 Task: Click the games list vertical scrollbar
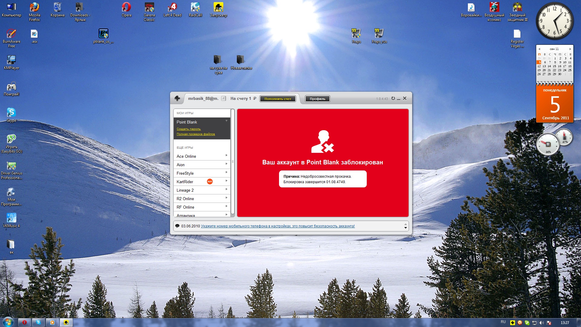coord(232,161)
